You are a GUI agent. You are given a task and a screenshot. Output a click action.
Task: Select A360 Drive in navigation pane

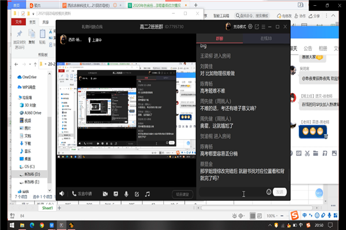click(31, 113)
